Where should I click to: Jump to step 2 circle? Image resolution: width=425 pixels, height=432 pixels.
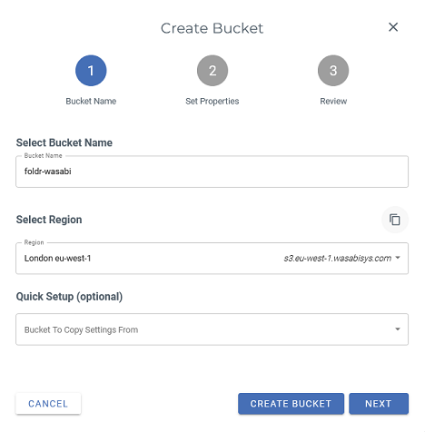coord(212,71)
